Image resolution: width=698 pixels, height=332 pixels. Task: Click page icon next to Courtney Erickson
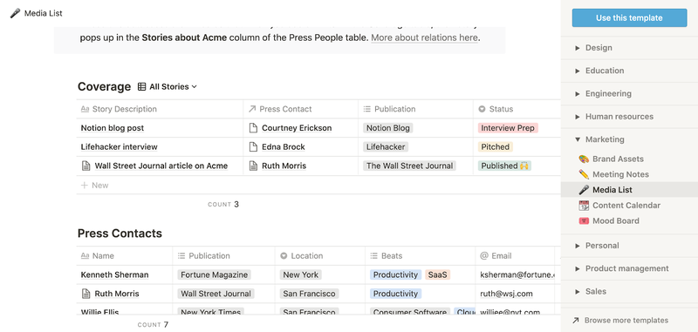pyautogui.click(x=253, y=128)
